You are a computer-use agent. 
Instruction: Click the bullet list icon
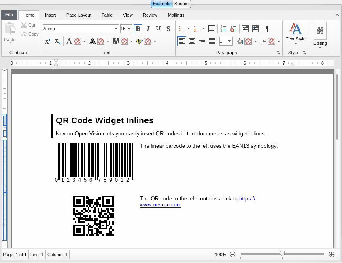pyautogui.click(x=181, y=29)
